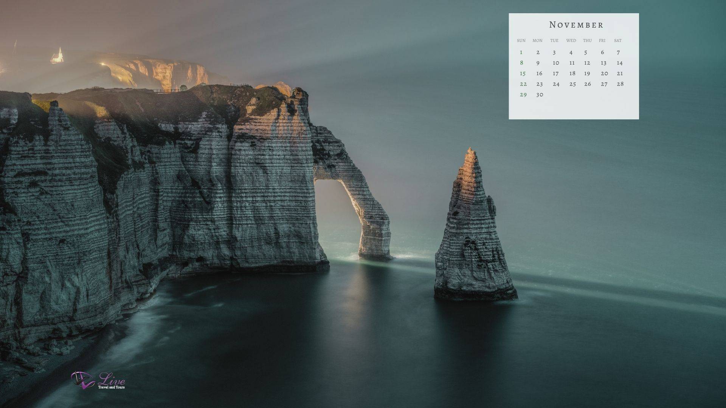Click date 9 in the calendar
Viewport: 726px width, 408px height.
click(x=538, y=63)
